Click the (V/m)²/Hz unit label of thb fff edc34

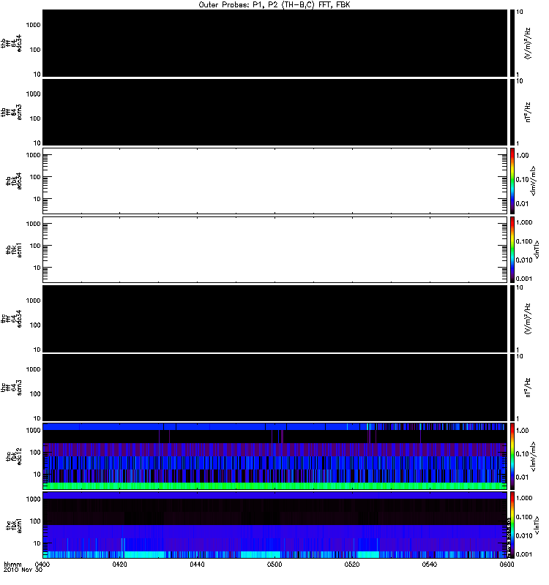click(528, 43)
